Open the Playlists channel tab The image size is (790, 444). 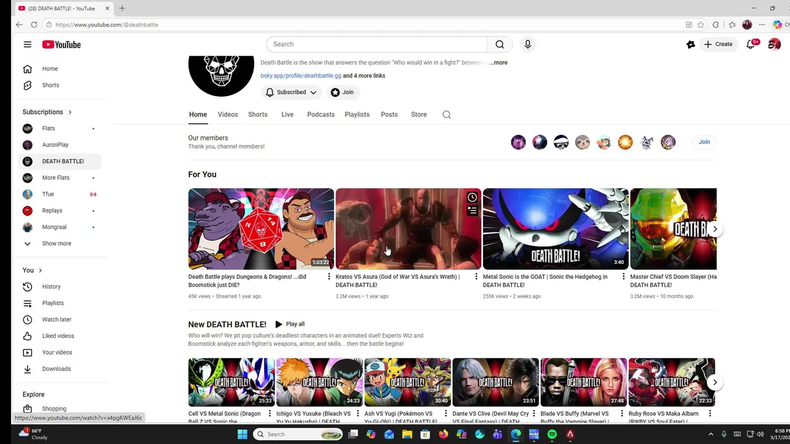[x=357, y=115]
